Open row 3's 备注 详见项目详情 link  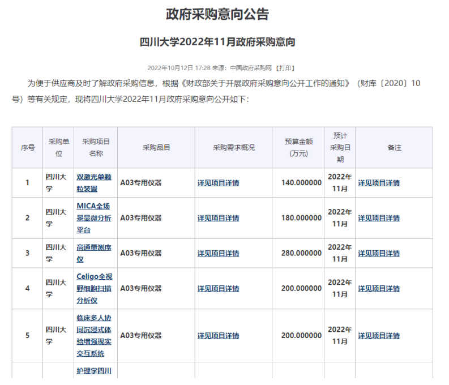(x=379, y=253)
